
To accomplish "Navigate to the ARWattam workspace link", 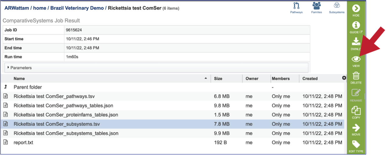I will [17, 8].
